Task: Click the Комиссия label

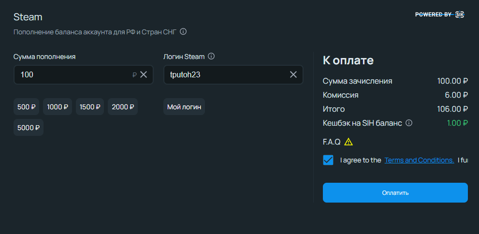Action: 341,95
